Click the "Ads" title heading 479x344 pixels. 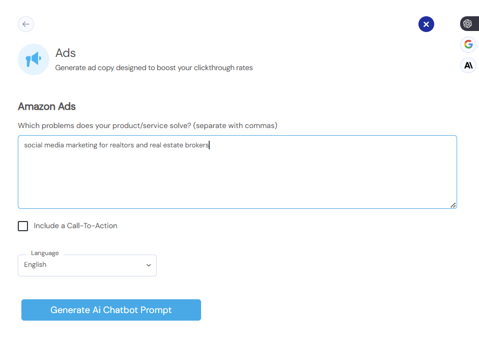pos(66,53)
